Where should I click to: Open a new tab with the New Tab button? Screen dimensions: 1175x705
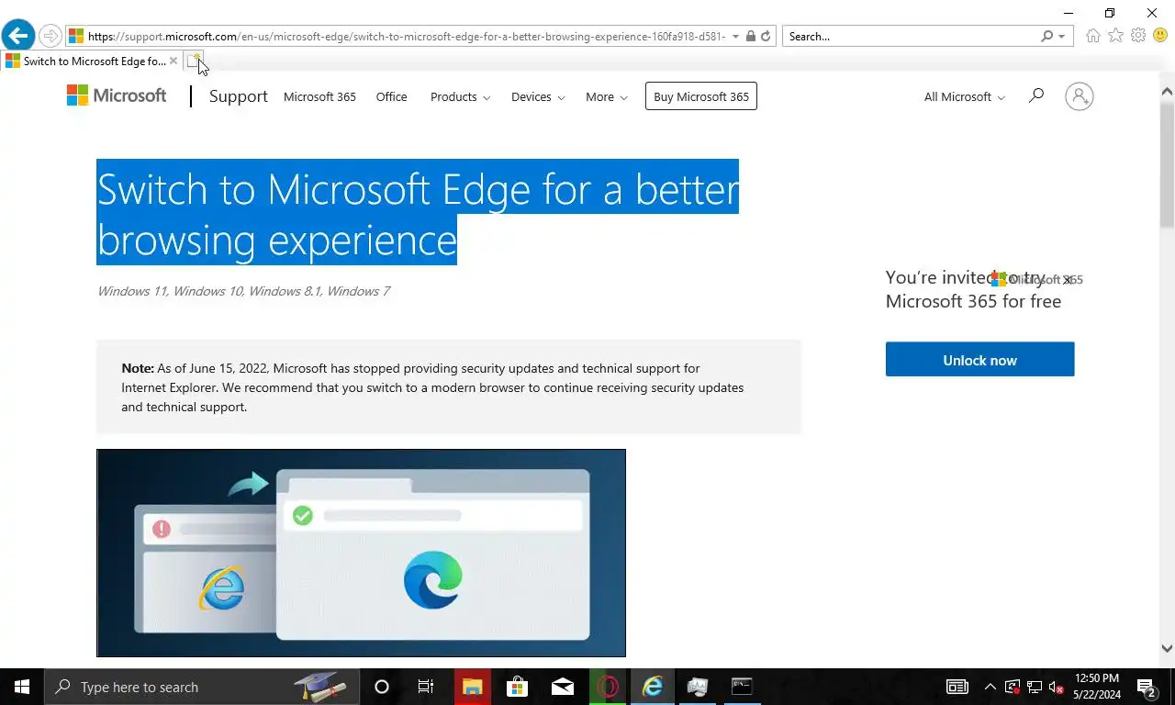(x=195, y=62)
